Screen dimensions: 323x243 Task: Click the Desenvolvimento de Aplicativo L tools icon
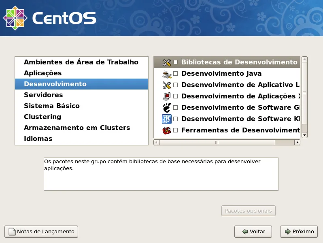click(167, 85)
